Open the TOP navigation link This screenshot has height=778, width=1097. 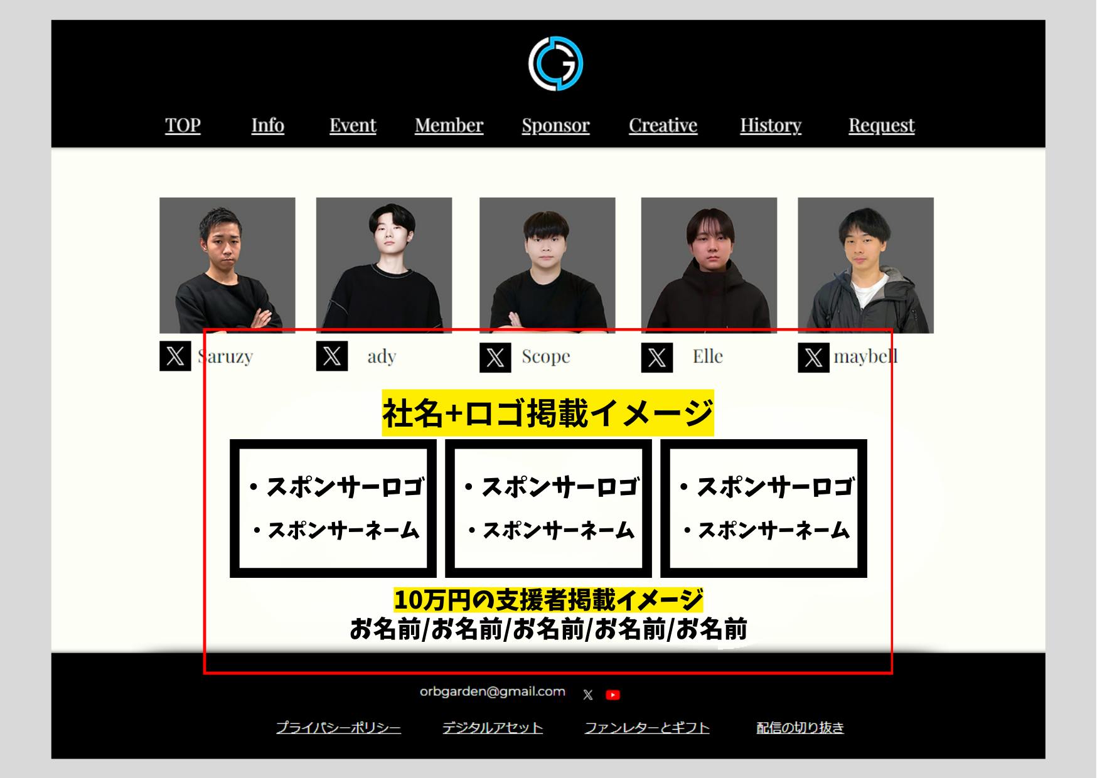[183, 125]
